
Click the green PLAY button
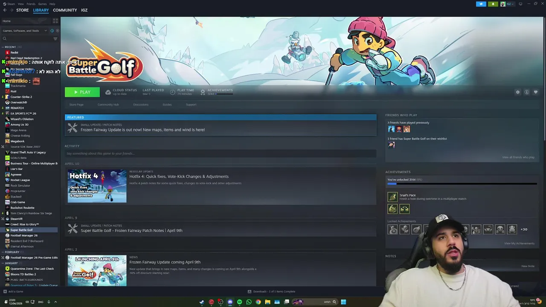point(82,92)
